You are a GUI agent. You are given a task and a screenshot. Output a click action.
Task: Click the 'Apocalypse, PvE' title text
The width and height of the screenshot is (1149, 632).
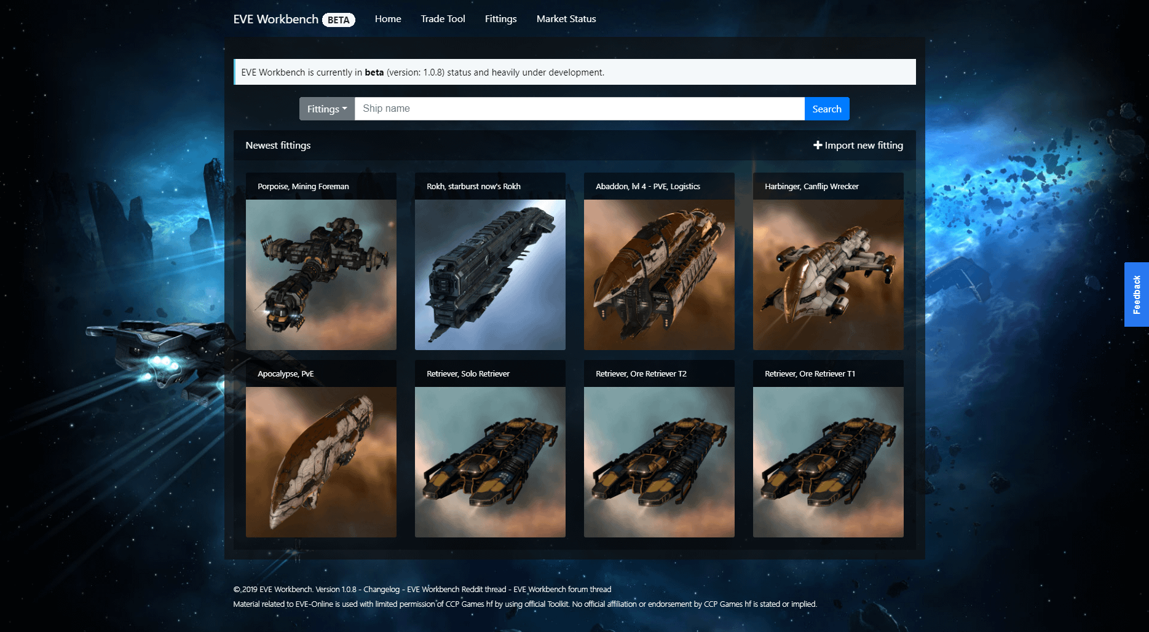point(285,374)
